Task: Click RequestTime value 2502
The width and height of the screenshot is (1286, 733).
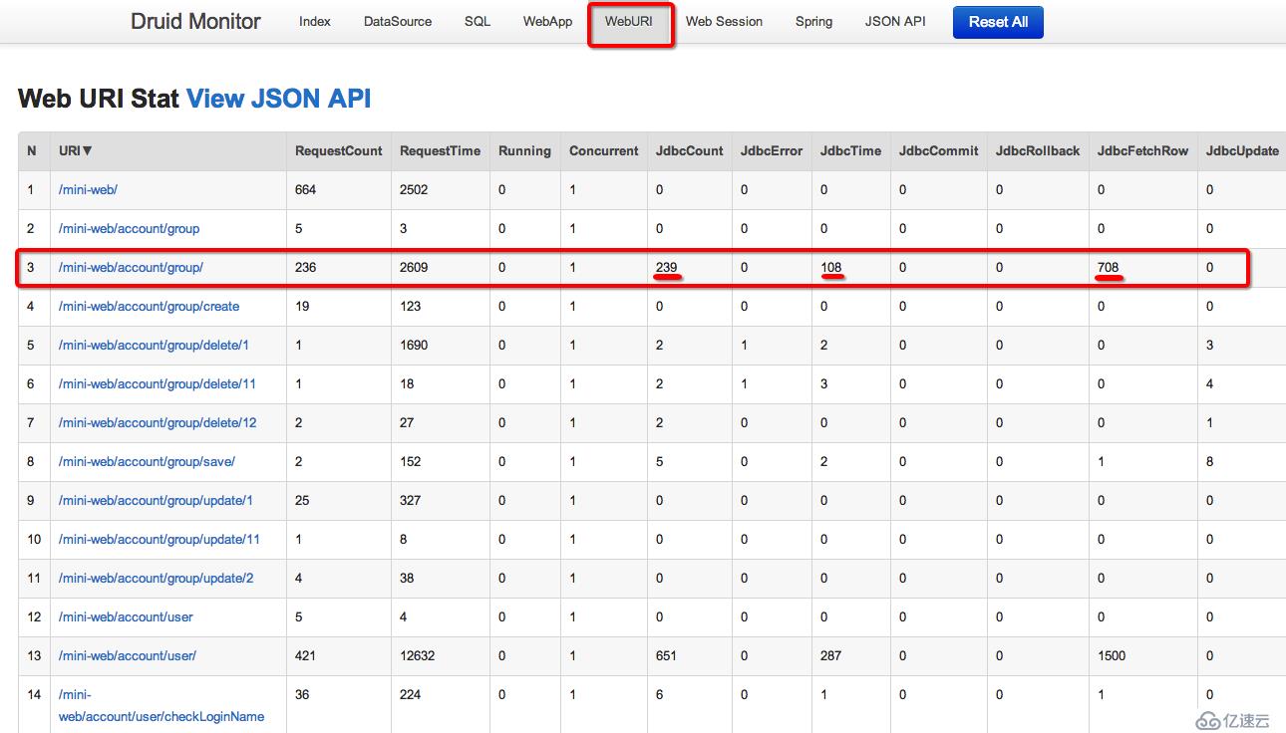Action: [414, 189]
